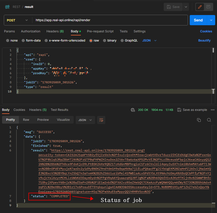Expand the Send button arrow

[x=211, y=20]
